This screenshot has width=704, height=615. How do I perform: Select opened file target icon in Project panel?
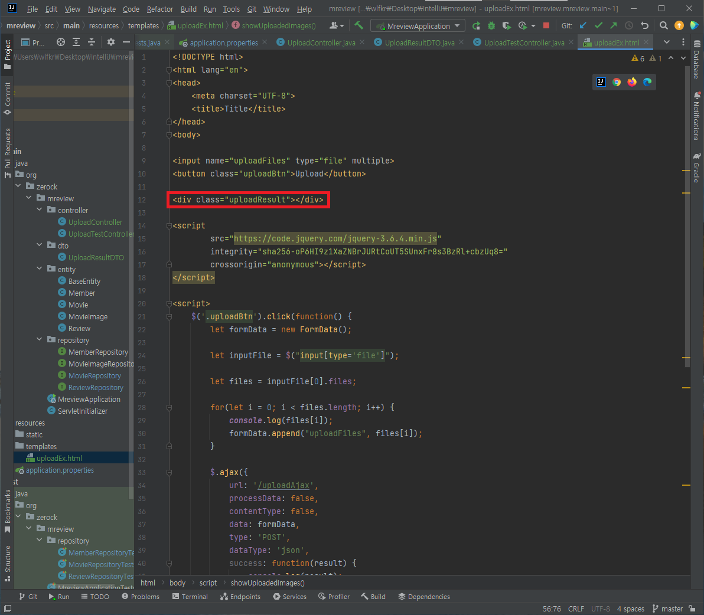coord(61,42)
